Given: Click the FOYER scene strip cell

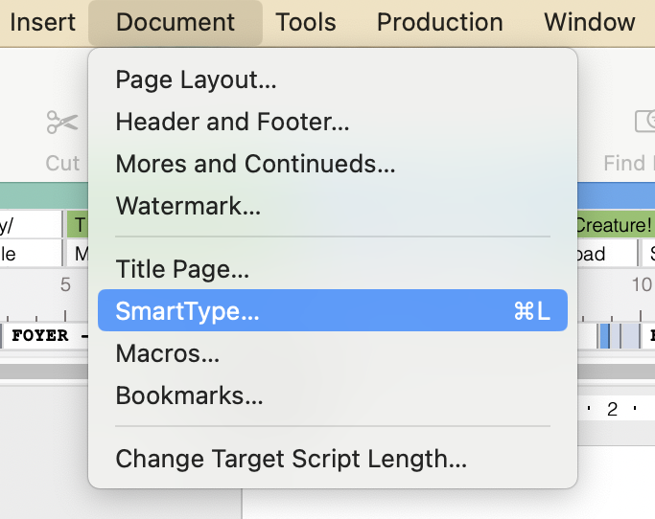Looking at the screenshot, I should coord(43,336).
